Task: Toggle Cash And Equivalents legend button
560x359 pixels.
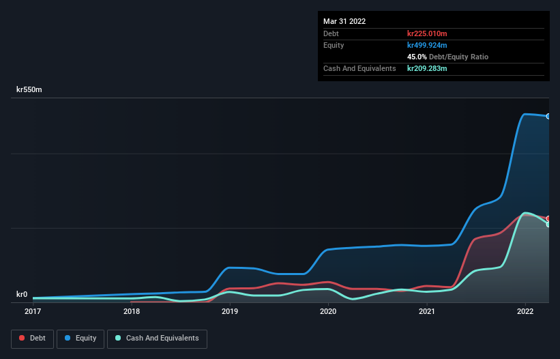Action: 157,339
